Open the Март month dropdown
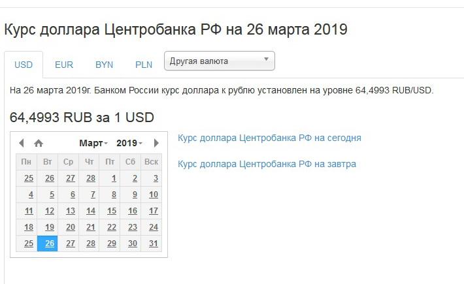 pyautogui.click(x=93, y=143)
